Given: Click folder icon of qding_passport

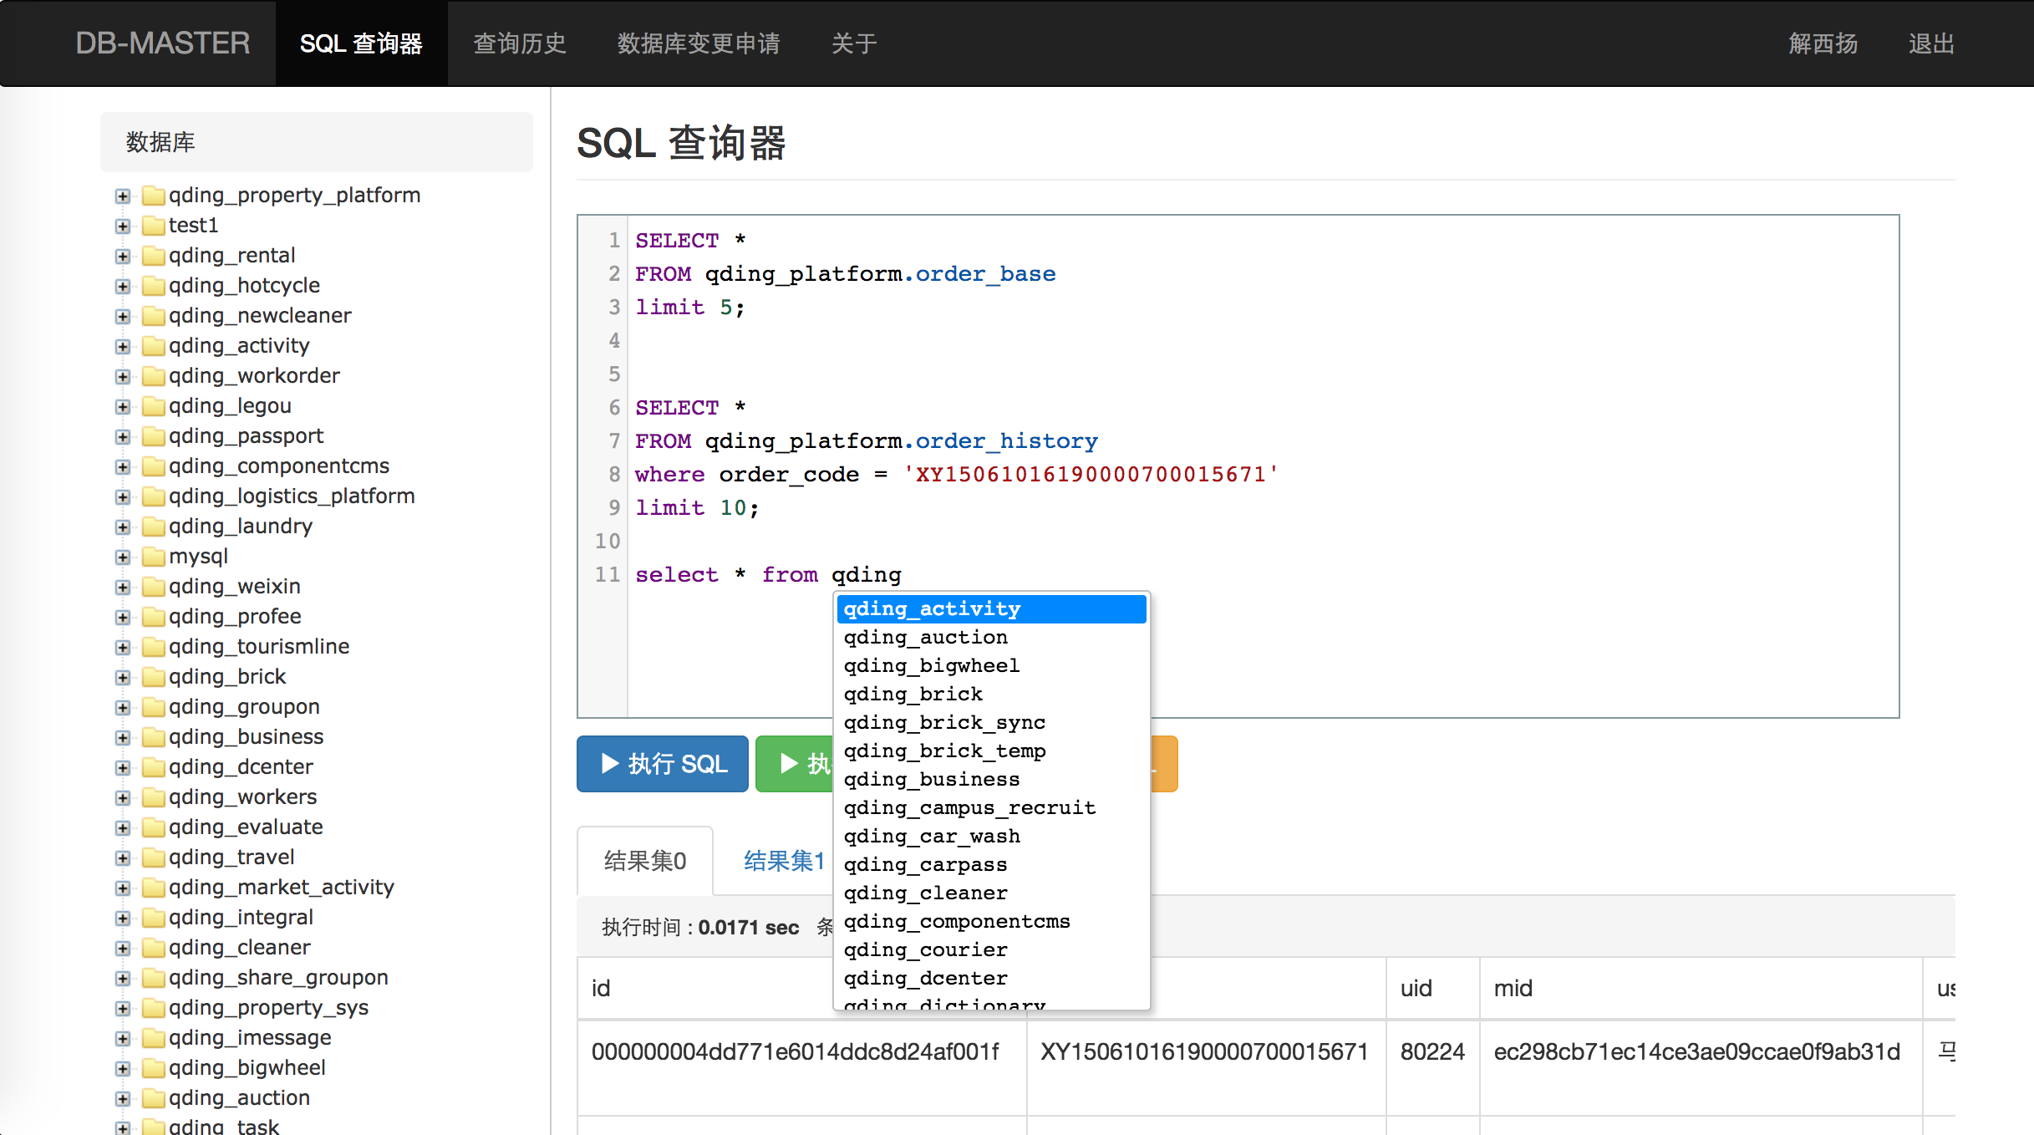Looking at the screenshot, I should [x=153, y=436].
